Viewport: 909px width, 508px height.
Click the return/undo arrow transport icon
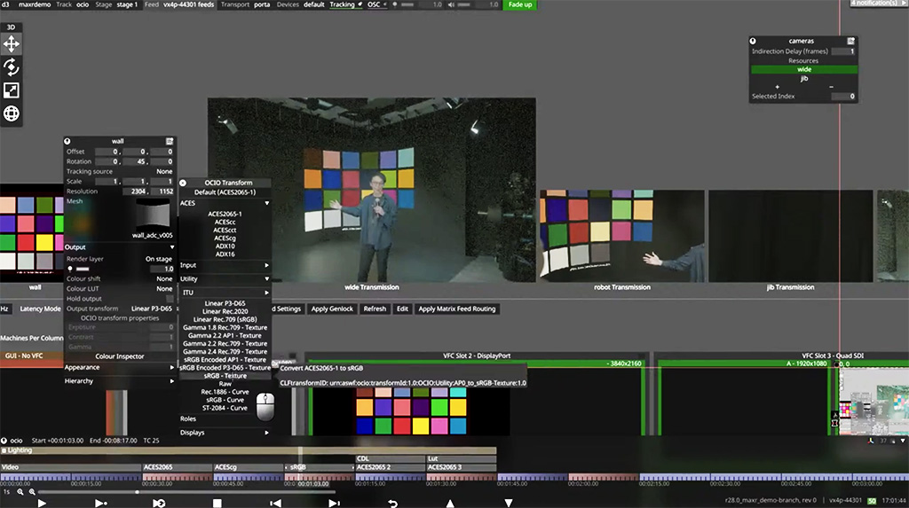point(392,503)
